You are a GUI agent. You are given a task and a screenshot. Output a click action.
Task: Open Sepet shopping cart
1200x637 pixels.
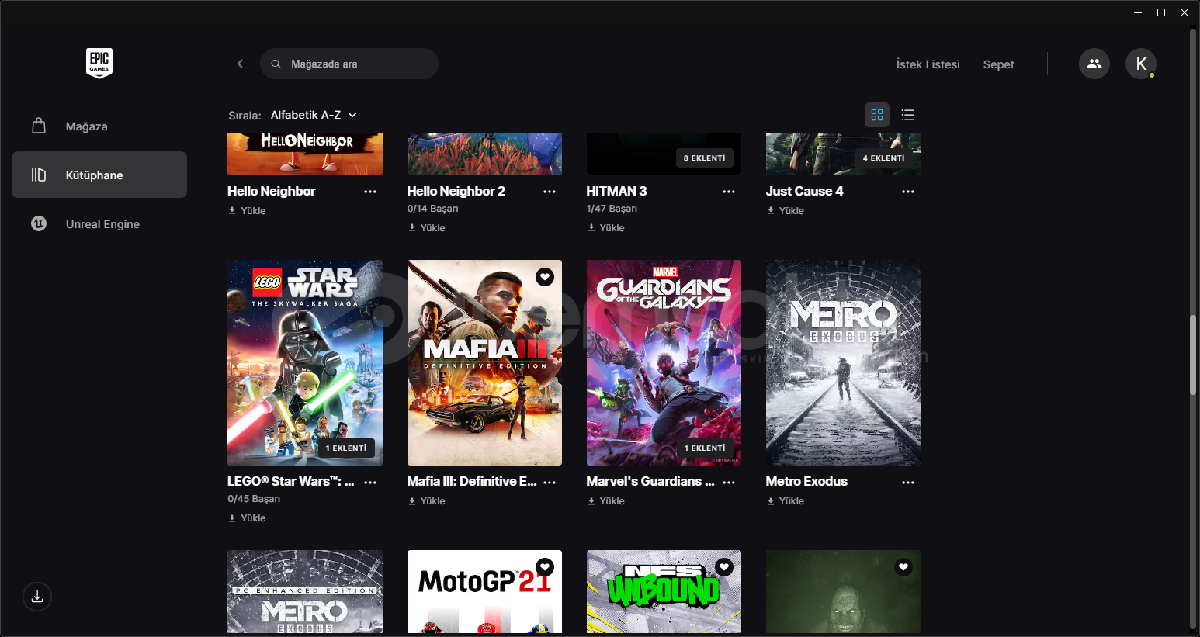point(998,64)
